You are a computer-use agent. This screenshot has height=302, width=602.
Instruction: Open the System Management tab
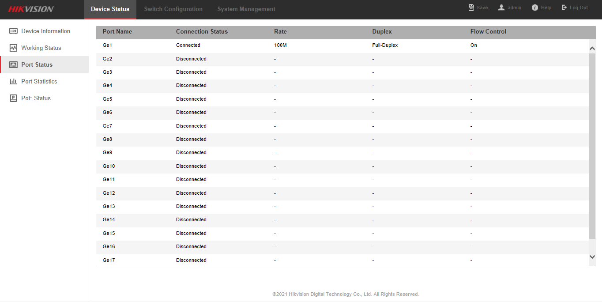point(246,9)
